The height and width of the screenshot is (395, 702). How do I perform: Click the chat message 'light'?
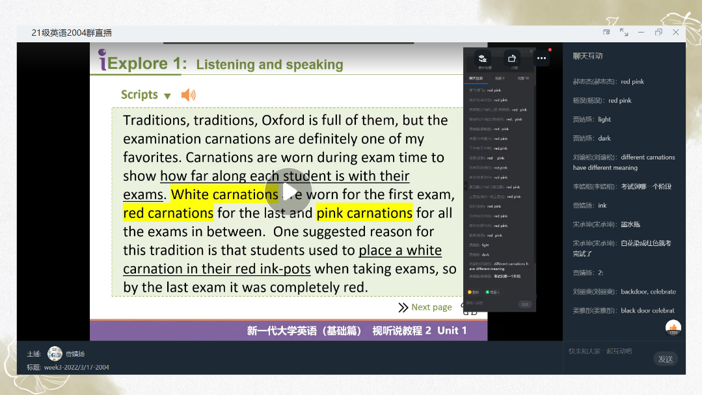tap(604, 120)
